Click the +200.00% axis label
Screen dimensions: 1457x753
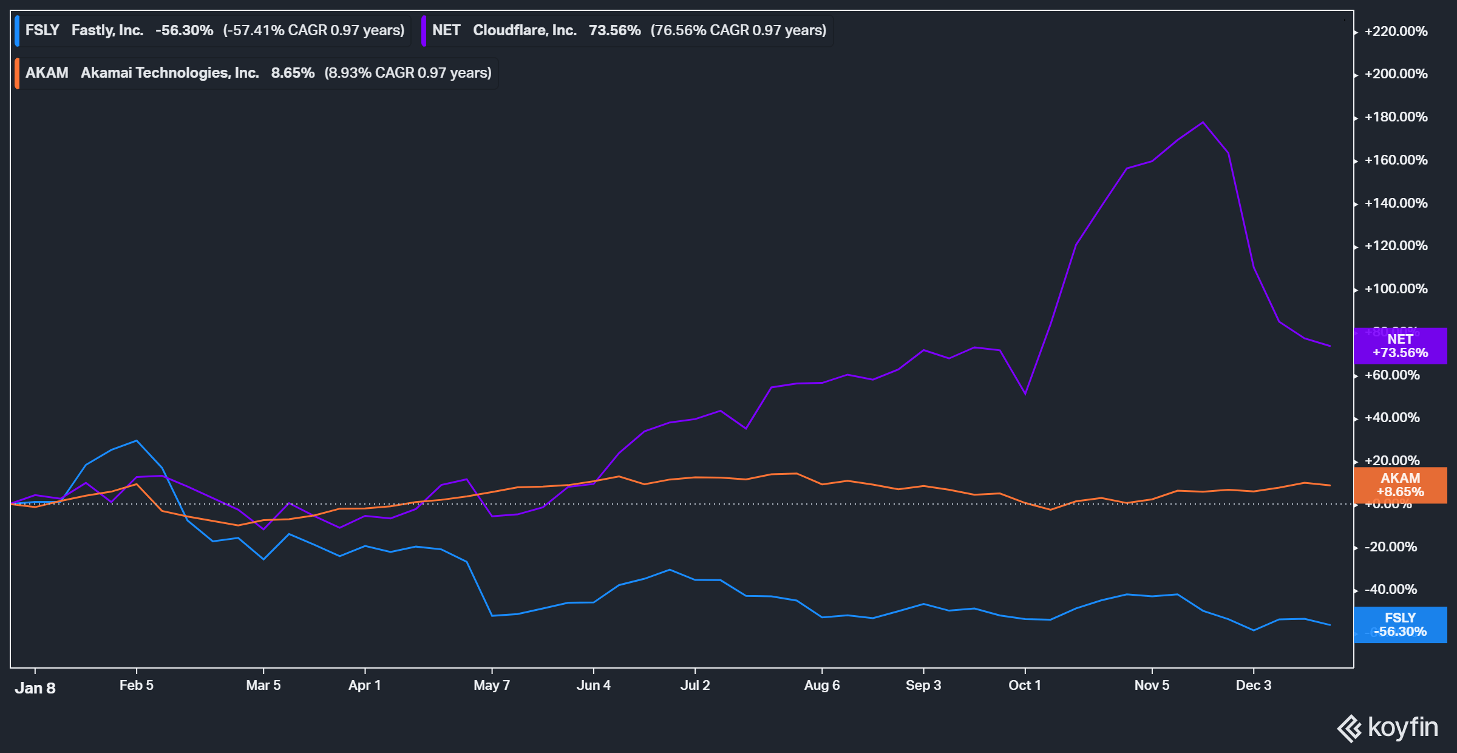pos(1396,74)
